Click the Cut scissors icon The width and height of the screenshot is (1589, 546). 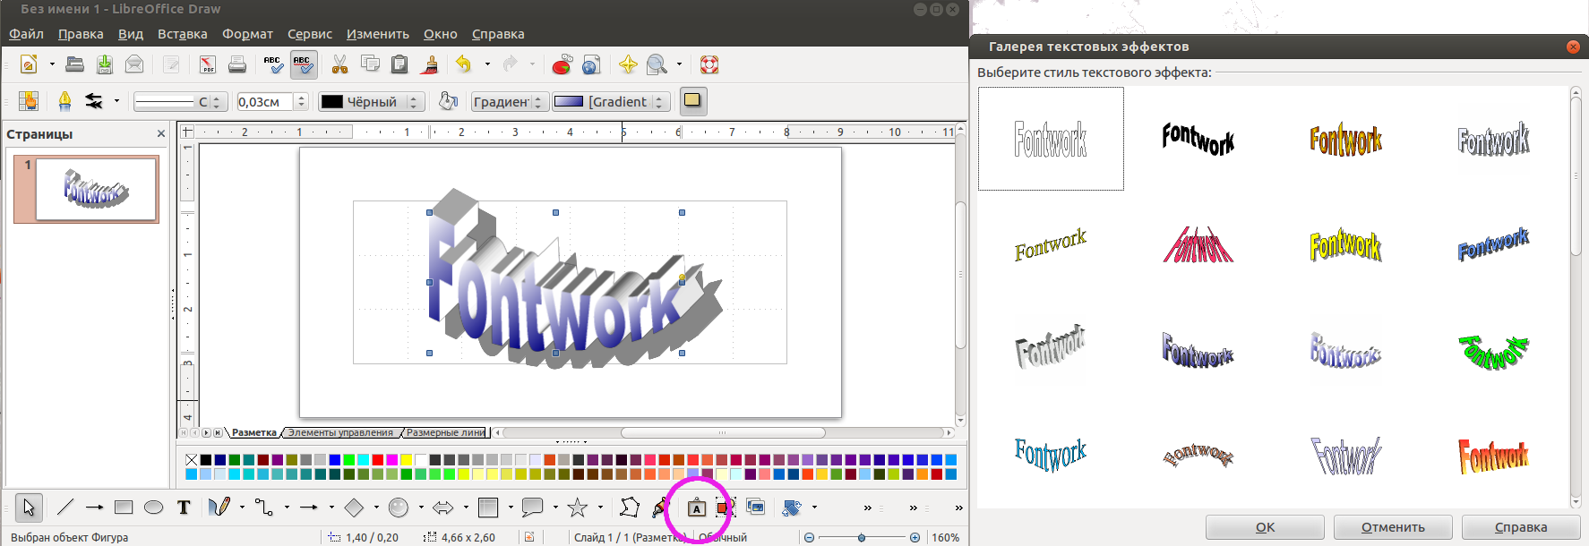[x=340, y=64]
